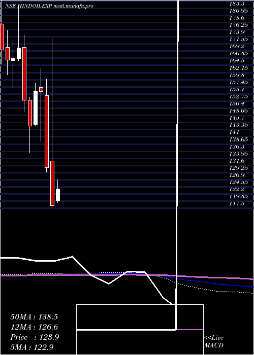
Task: Click the 141 price axis label
Action: tap(235, 132)
